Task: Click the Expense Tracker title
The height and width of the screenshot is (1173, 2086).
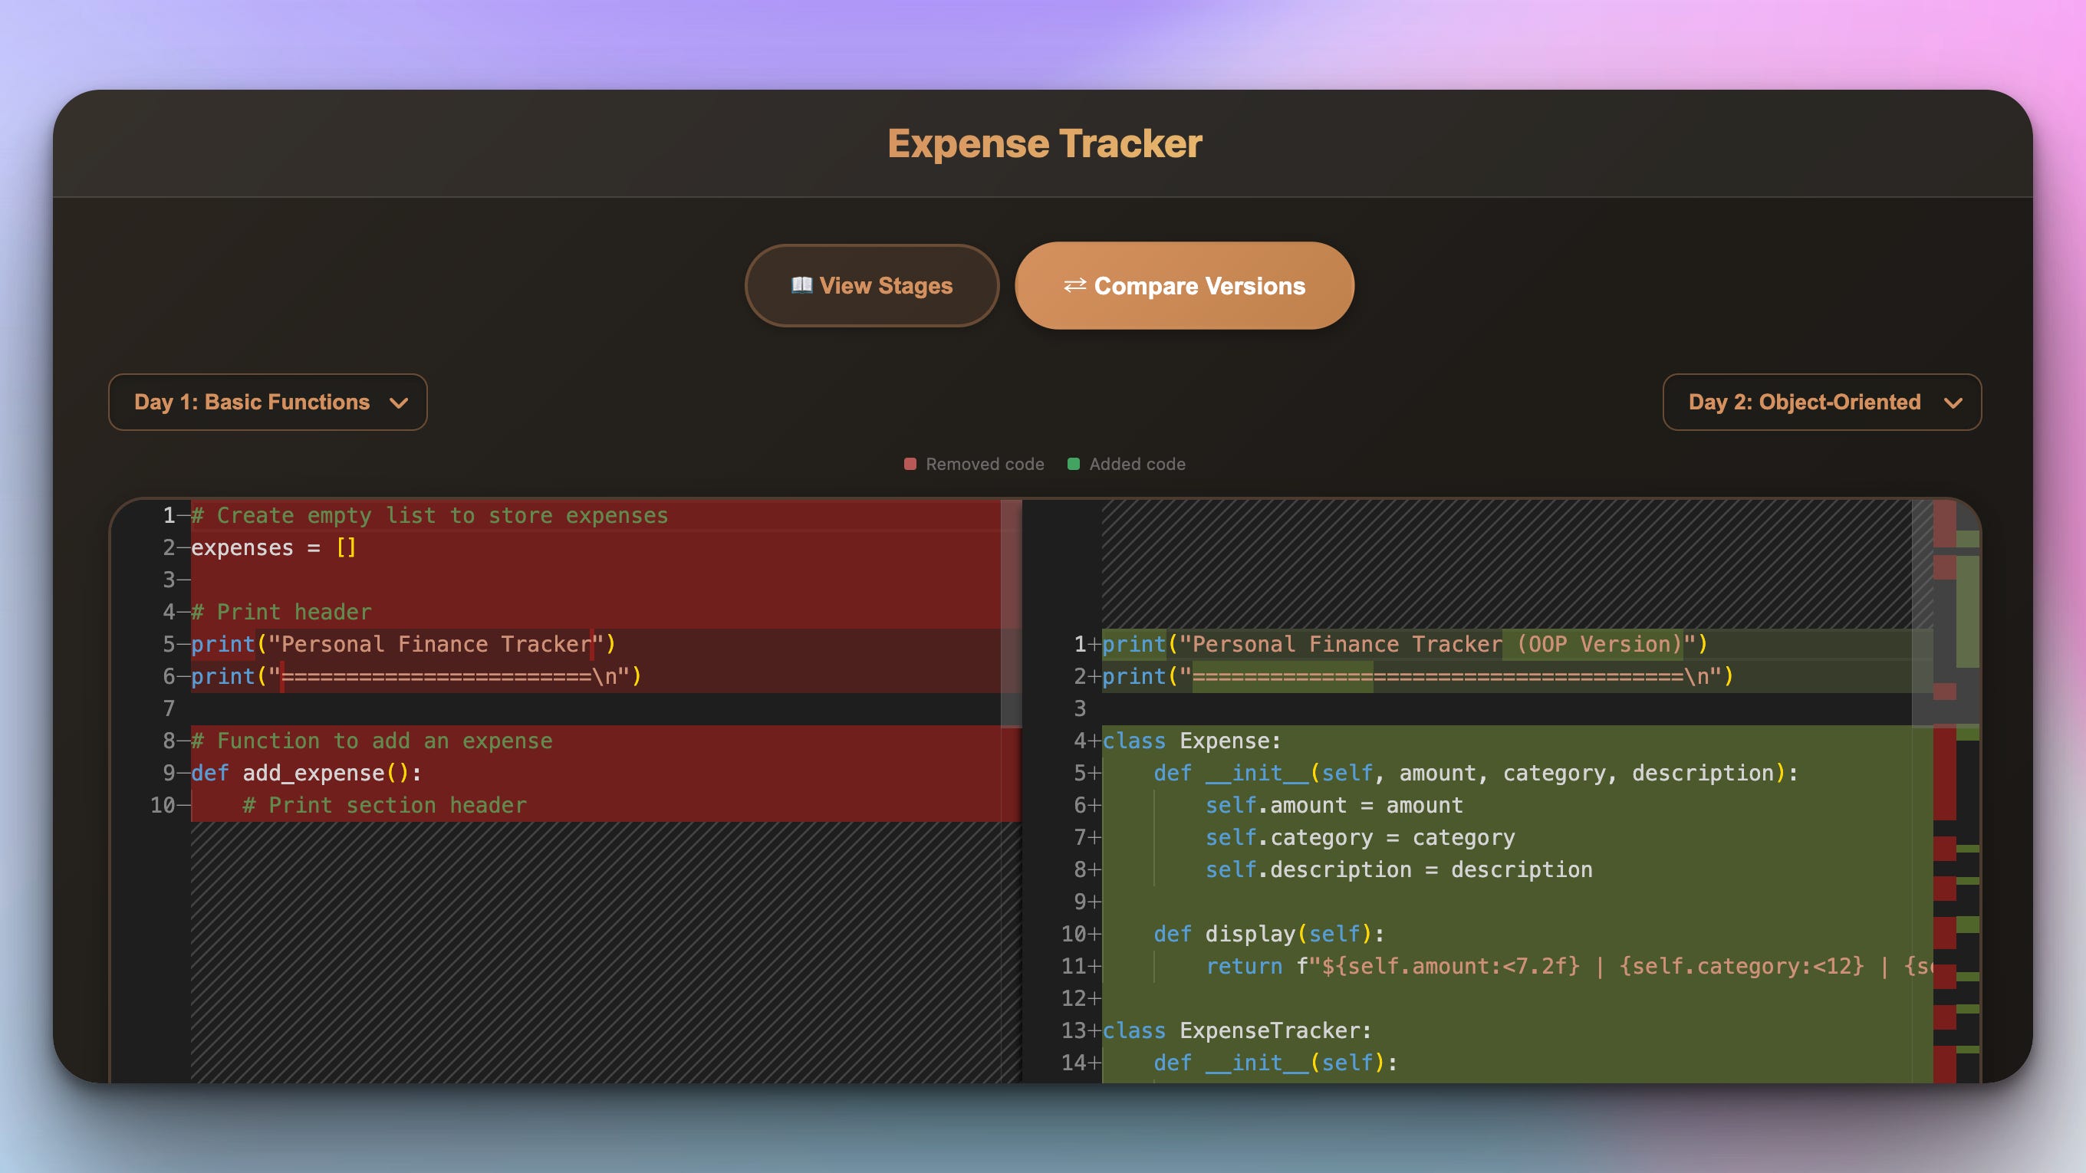Action: click(1044, 143)
